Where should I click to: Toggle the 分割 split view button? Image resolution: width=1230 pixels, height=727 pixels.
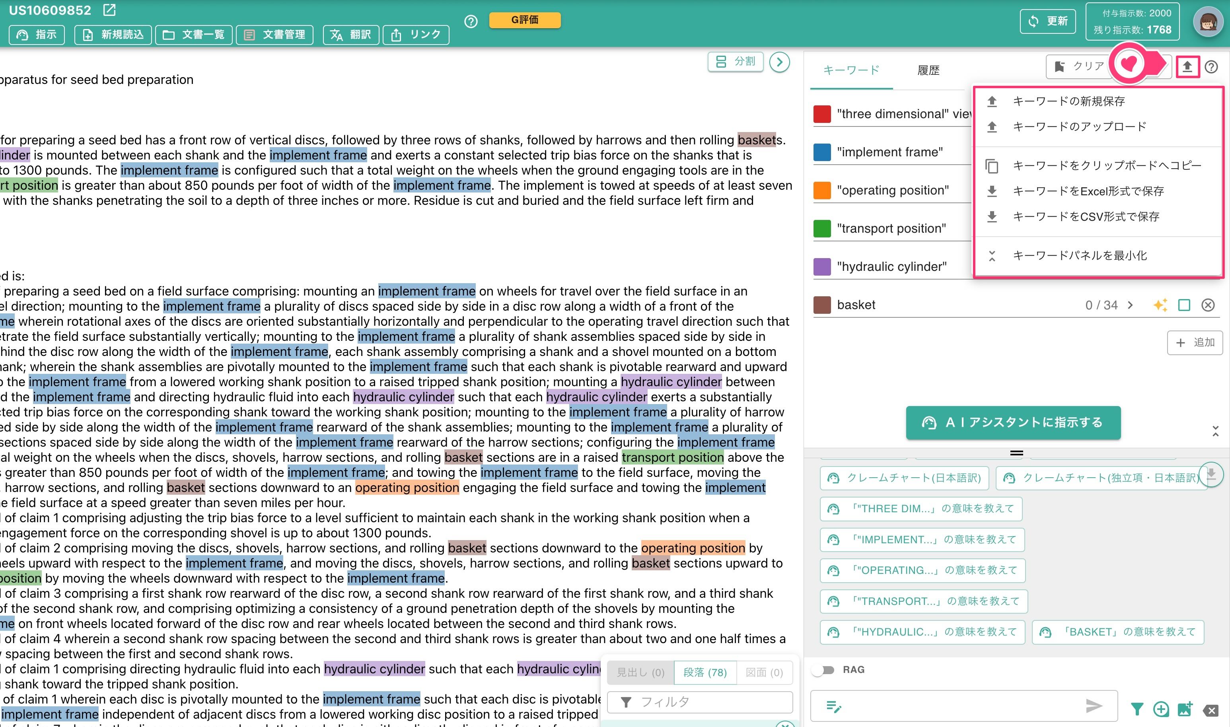(x=736, y=62)
